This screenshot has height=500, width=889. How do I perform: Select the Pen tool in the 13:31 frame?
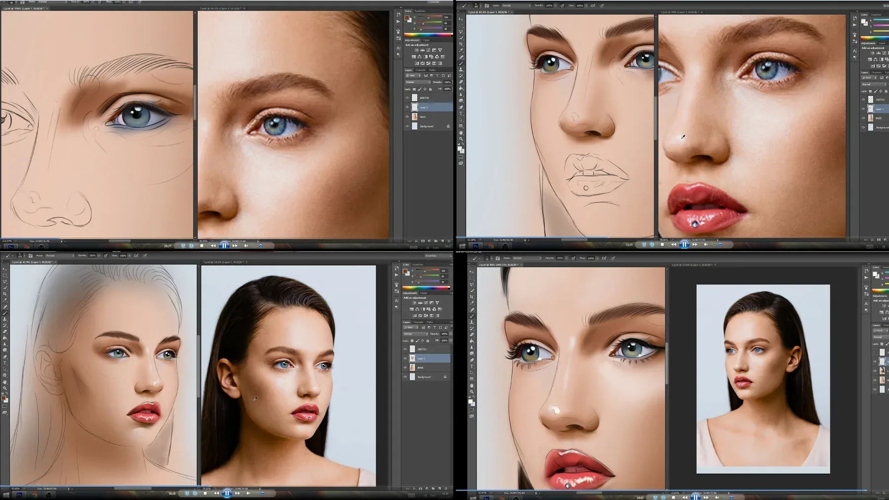click(x=461, y=107)
